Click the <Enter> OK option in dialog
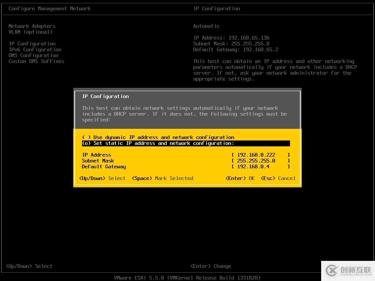Screen dimensions: 375x281 [x=240, y=178]
